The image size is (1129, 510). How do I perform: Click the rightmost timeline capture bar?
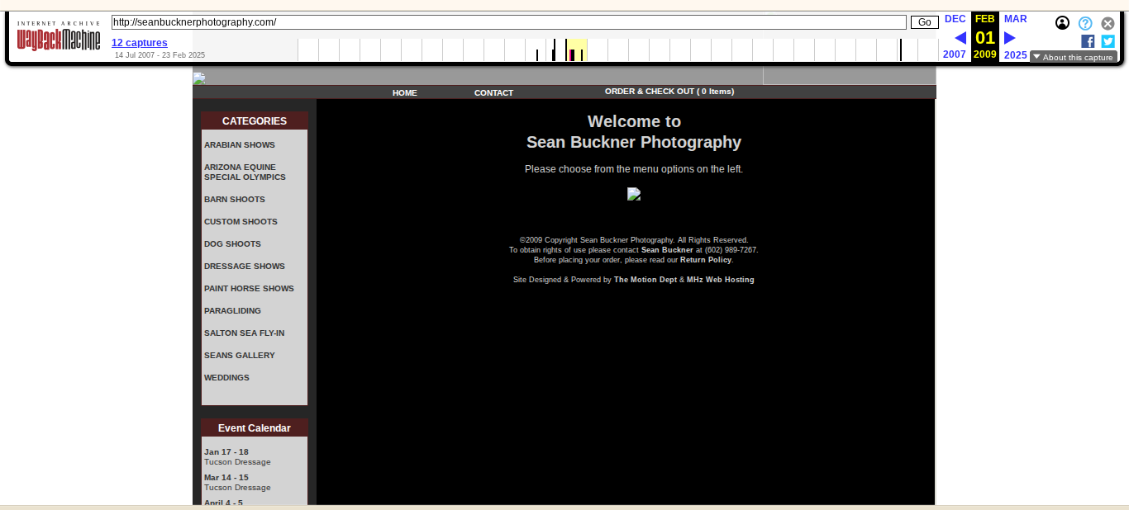click(x=901, y=50)
